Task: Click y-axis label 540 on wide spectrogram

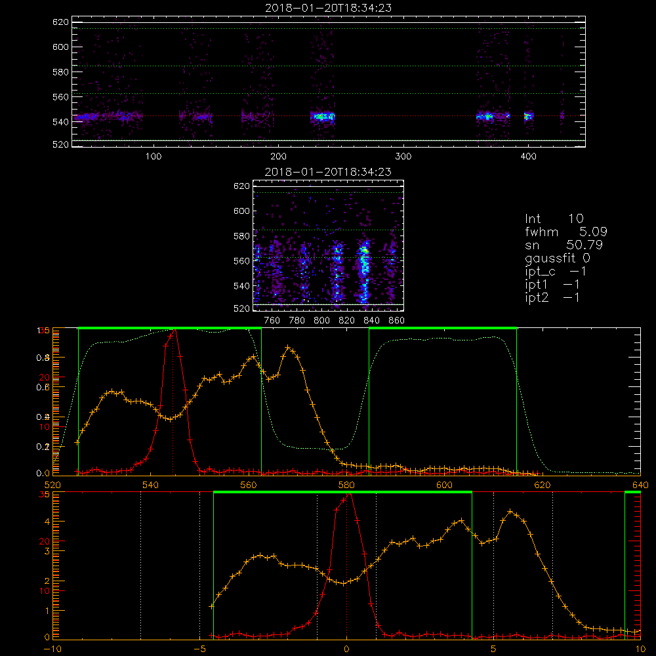Action: 60,122
